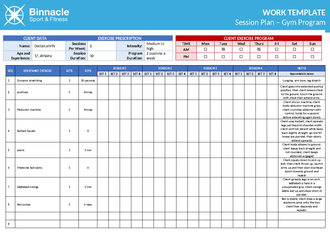Check the Friday AM checkbox
The height and width of the screenshot is (234, 330).
coord(277,50)
